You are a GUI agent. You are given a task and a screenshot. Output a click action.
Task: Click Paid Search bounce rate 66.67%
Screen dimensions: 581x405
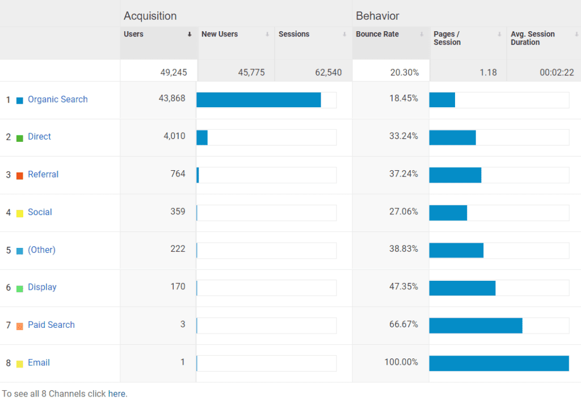point(403,324)
